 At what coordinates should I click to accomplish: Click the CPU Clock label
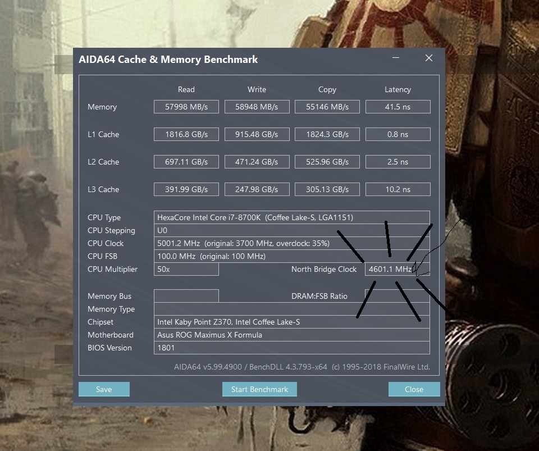click(x=106, y=243)
